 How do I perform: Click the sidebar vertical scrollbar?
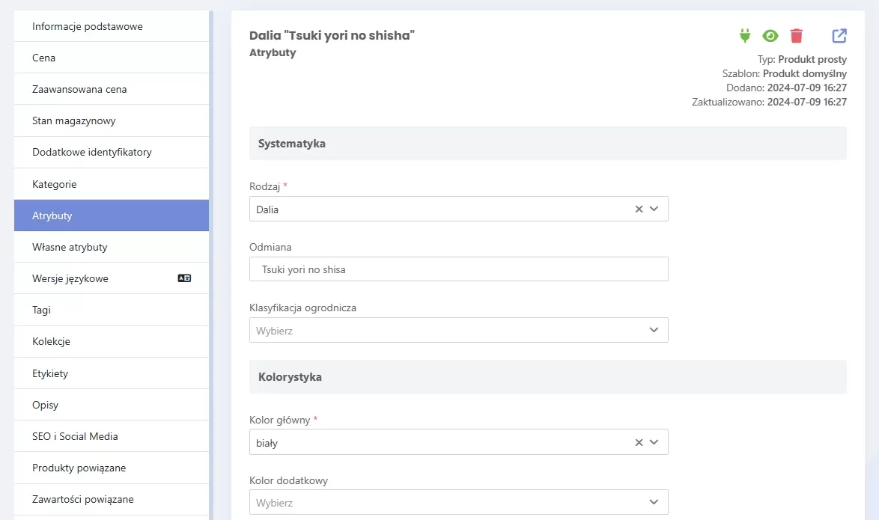(211, 265)
